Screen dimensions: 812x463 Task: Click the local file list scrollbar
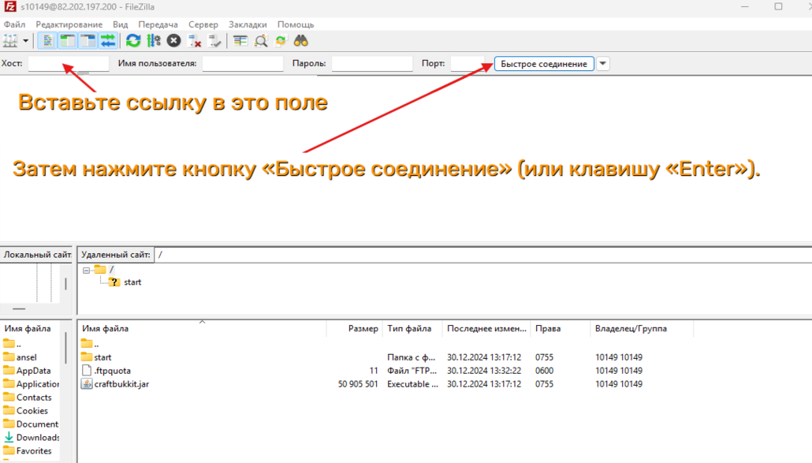point(65,348)
